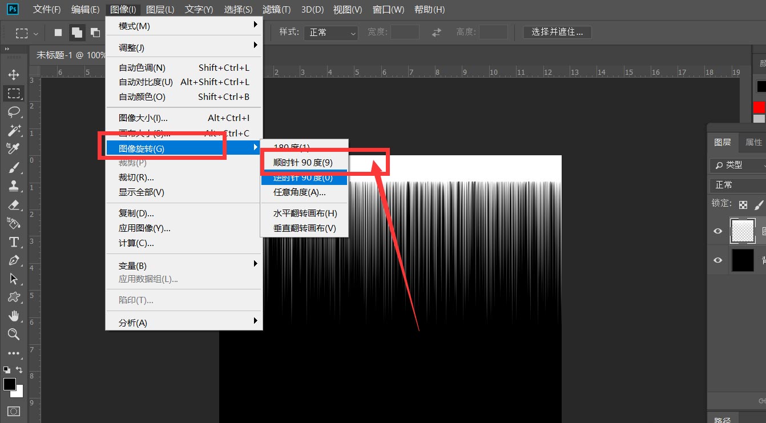
Task: Open the 滤镜(T) menu
Action: pyautogui.click(x=276, y=10)
